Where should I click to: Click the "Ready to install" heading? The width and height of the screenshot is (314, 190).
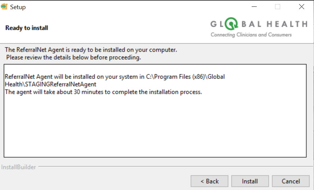[27, 28]
